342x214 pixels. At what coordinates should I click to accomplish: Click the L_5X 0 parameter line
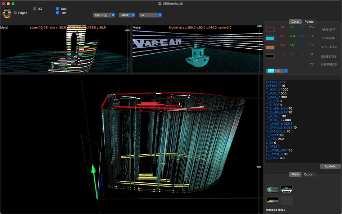[x=271, y=143]
